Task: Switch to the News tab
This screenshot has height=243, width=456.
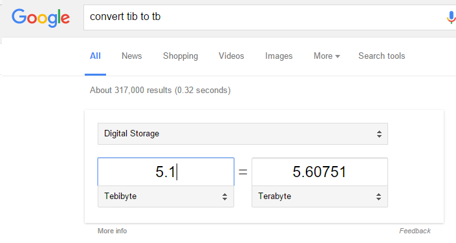Action: coord(132,56)
